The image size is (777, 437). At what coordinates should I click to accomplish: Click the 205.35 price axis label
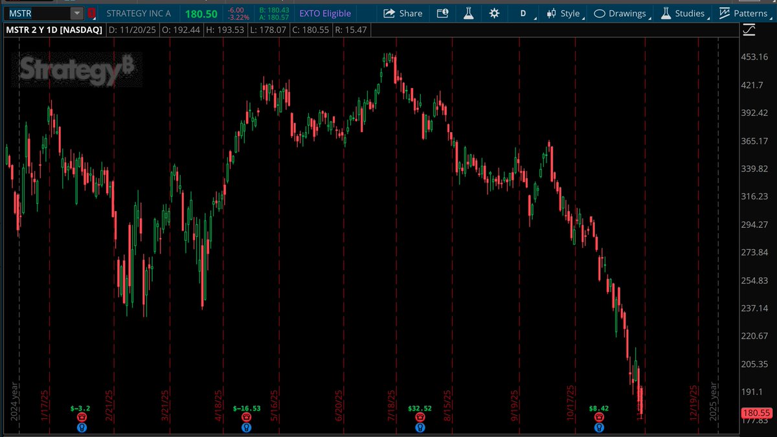pyautogui.click(x=754, y=364)
